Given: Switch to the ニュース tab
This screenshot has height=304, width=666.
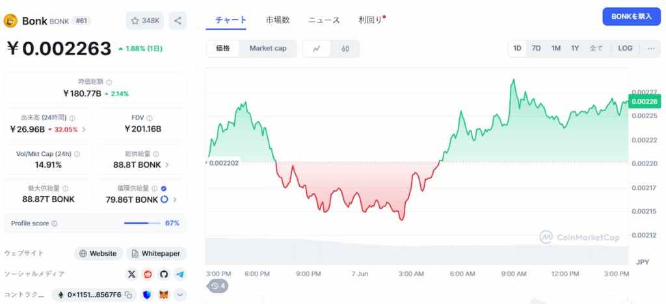Looking at the screenshot, I should point(324,20).
